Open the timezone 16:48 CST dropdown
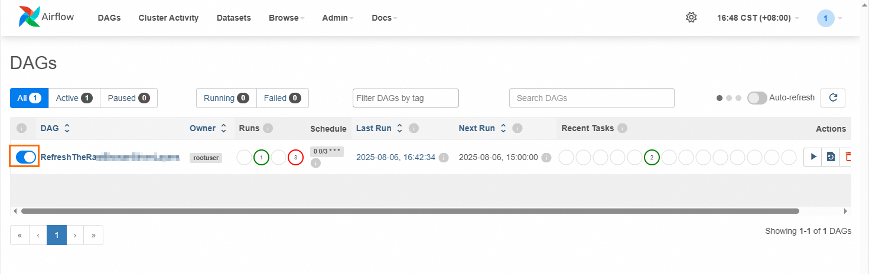The width and height of the screenshot is (869, 274). (757, 18)
